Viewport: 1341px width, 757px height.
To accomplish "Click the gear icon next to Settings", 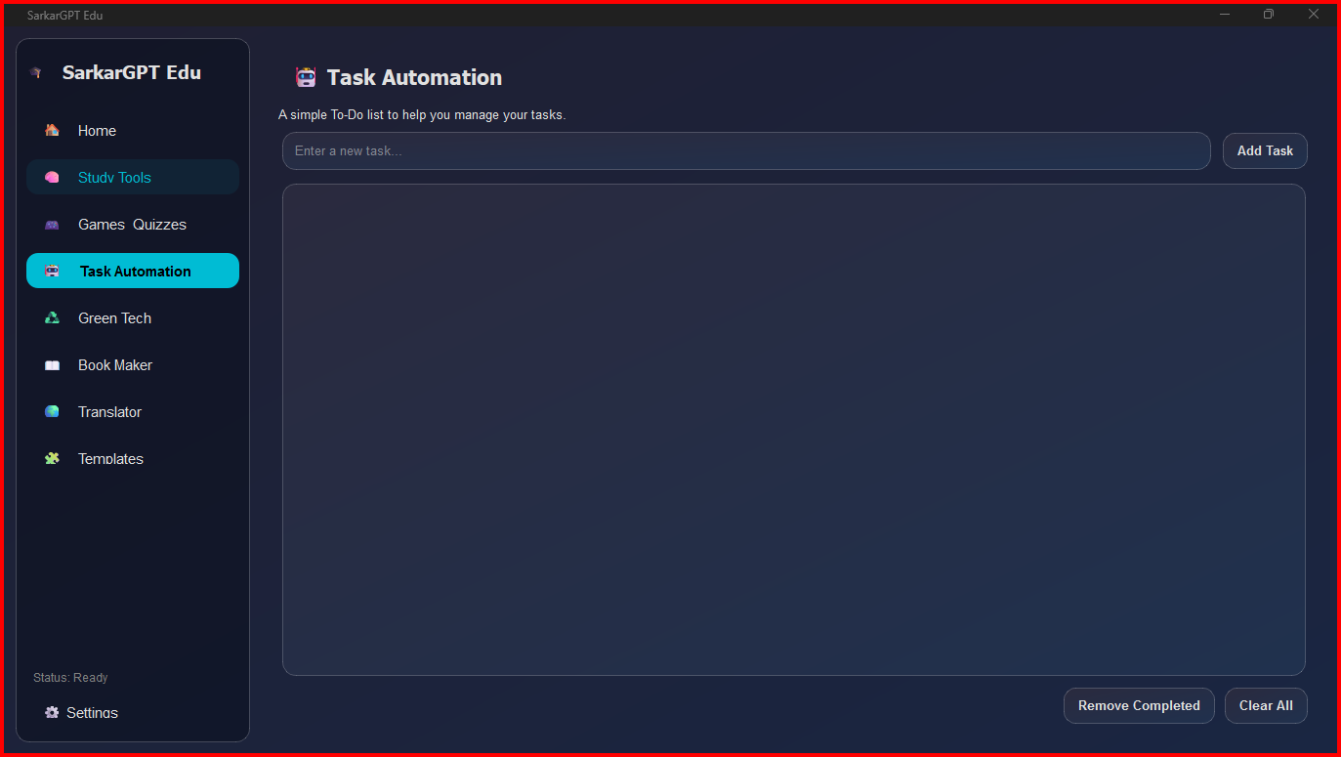I will coord(52,712).
